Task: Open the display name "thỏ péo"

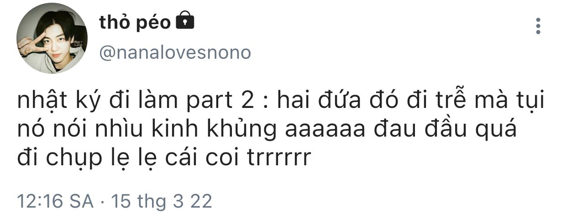Action: (135, 21)
